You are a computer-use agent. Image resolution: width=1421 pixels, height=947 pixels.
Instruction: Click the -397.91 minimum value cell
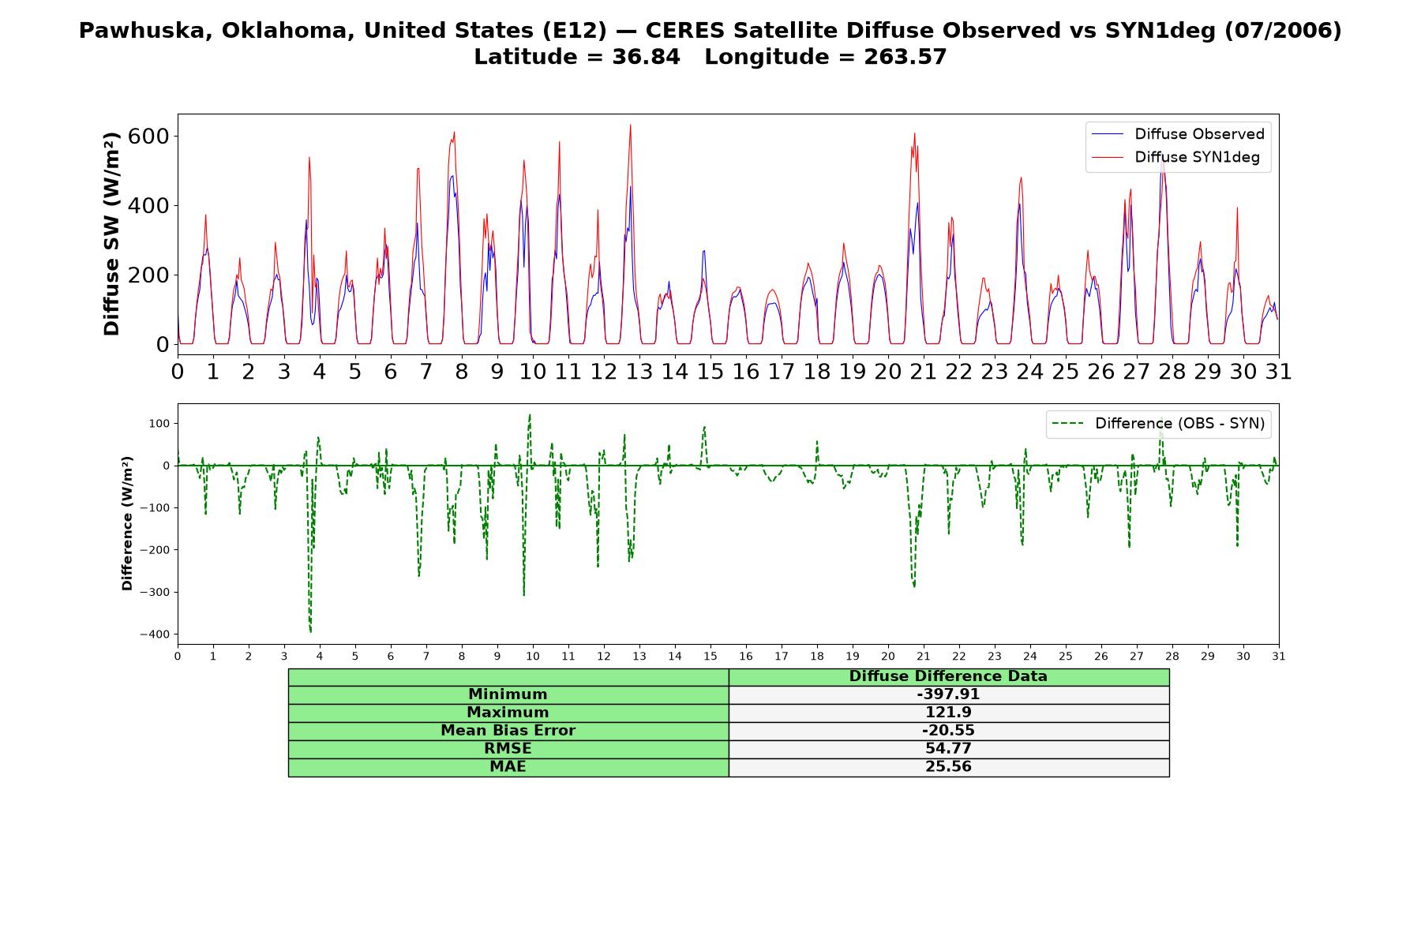click(949, 694)
